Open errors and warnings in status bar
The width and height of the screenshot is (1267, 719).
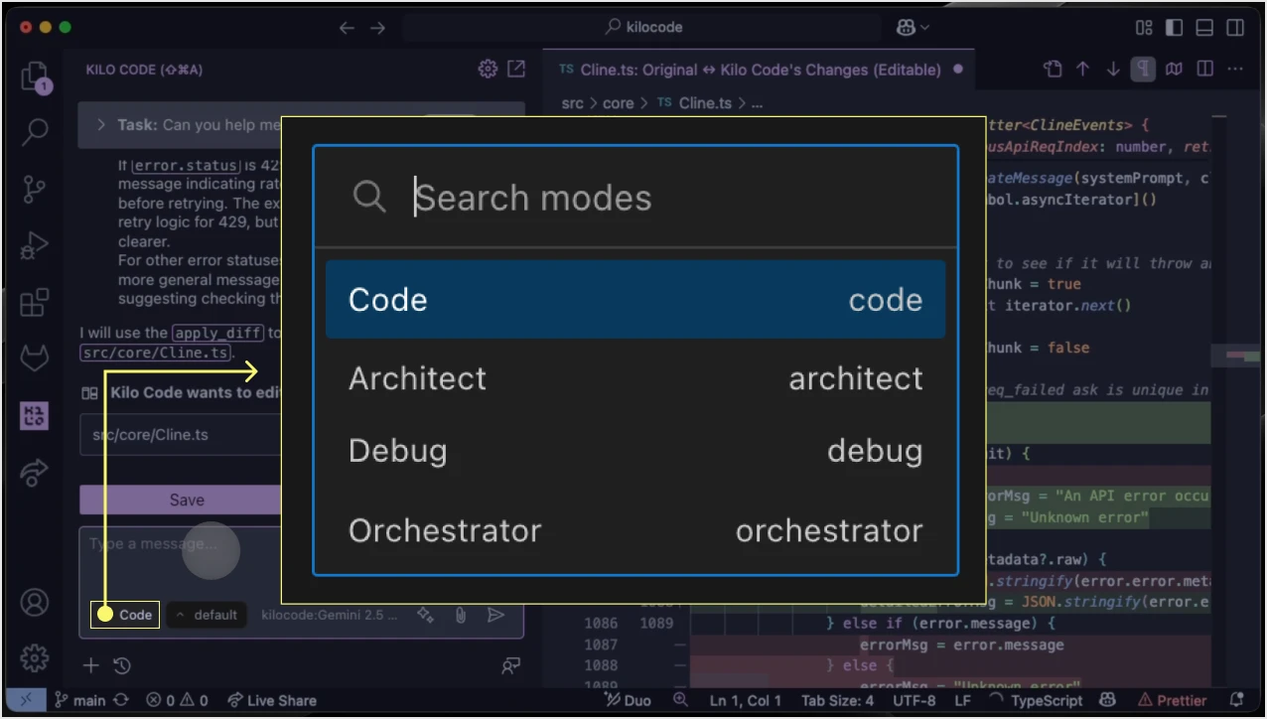[177, 700]
